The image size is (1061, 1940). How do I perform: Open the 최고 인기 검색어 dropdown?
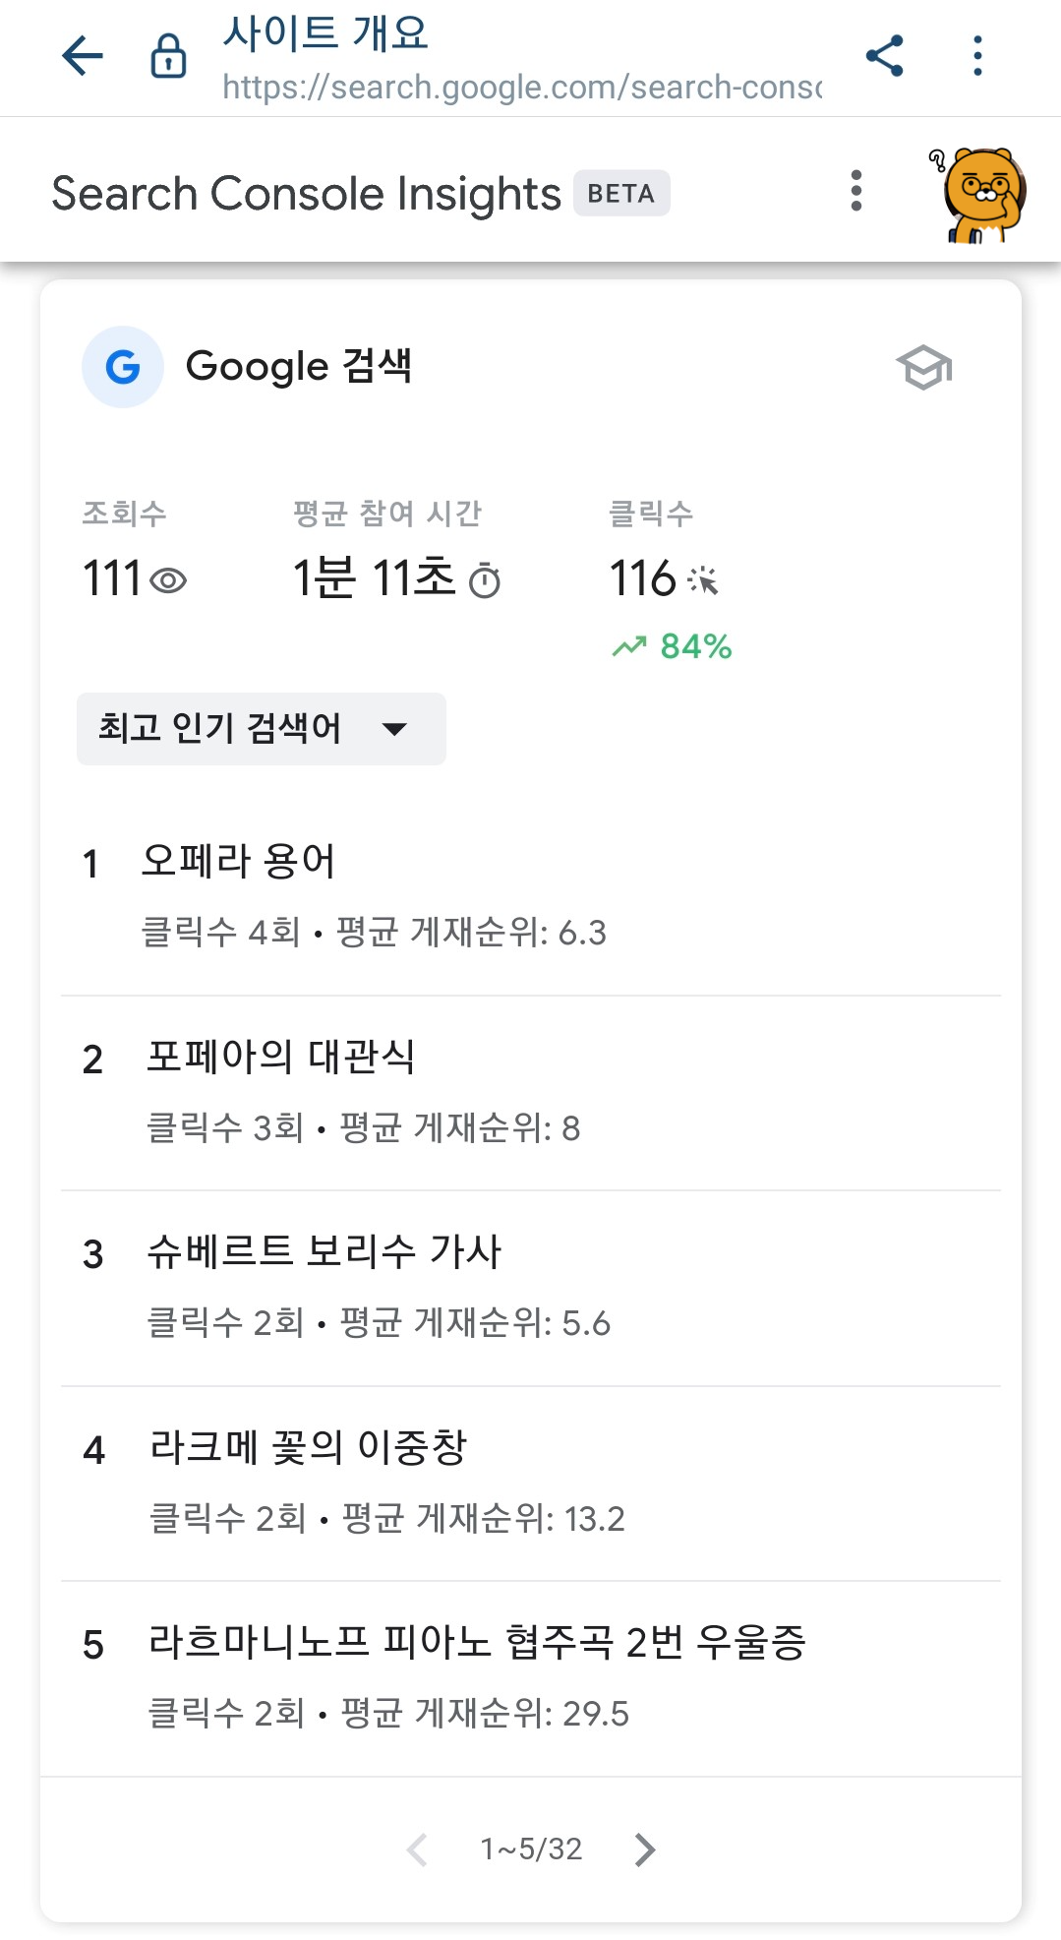coord(261,728)
